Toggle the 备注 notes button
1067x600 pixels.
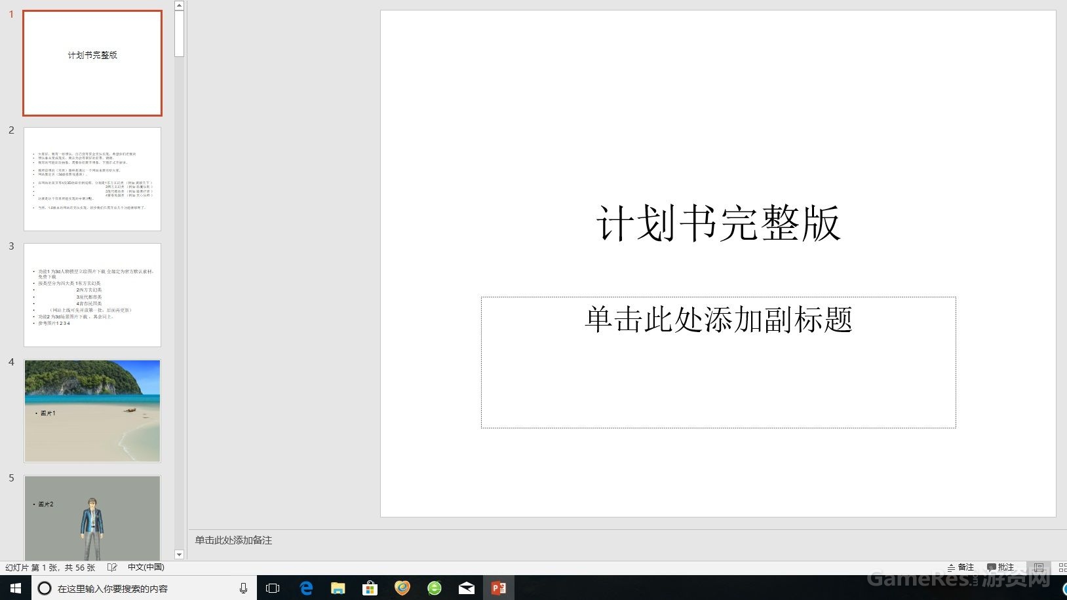(961, 567)
